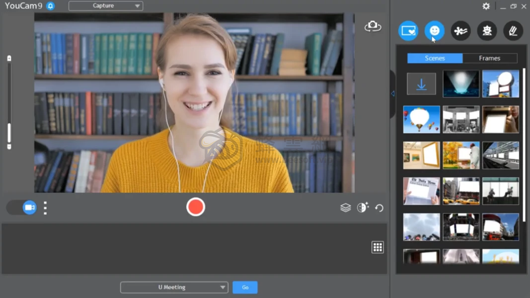Select the Emoji effects smiley icon
This screenshot has height=298, width=530.
click(434, 31)
